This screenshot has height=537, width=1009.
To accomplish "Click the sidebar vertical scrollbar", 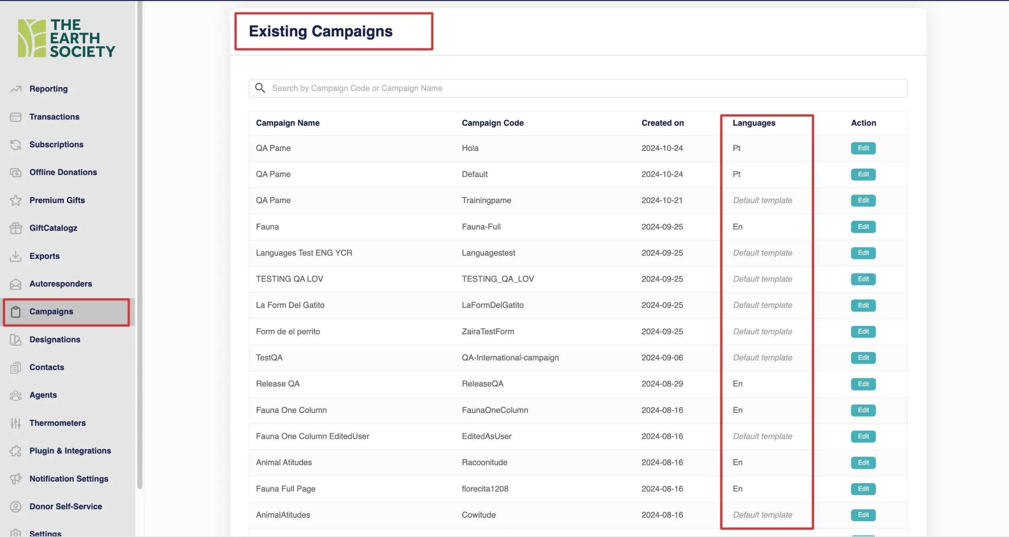I will [x=140, y=244].
